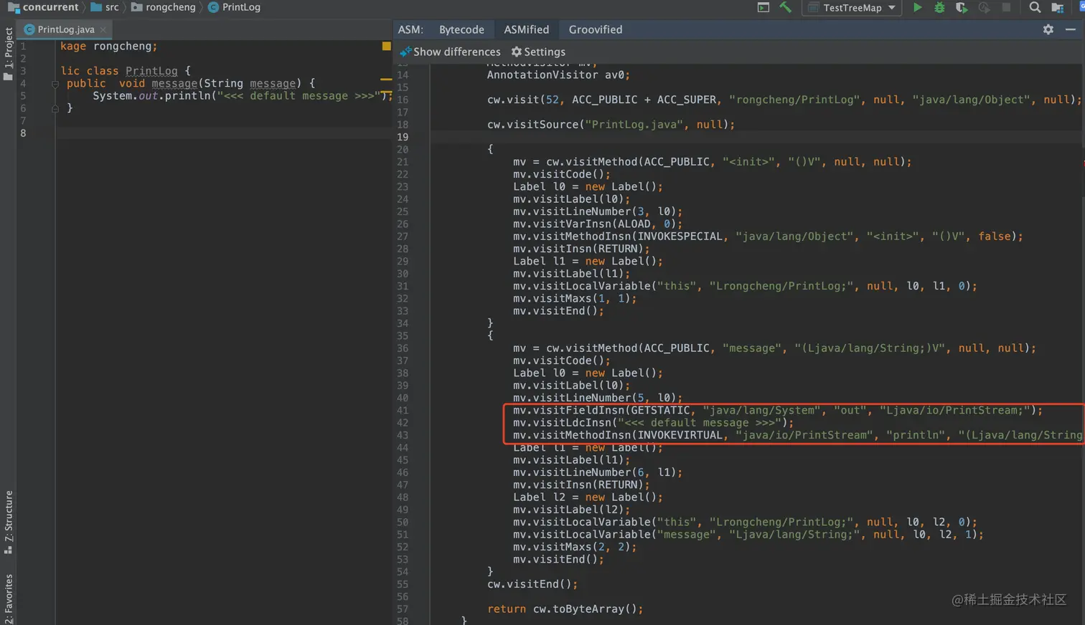Run the TestTreeMap configuration

(x=917, y=7)
